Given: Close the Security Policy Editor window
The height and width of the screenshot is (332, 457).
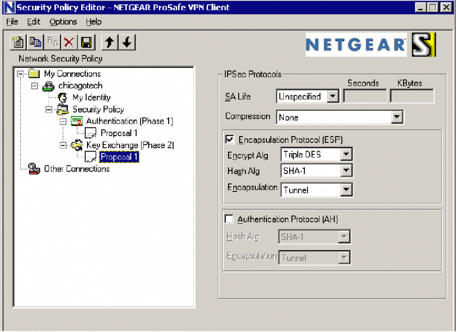Looking at the screenshot, I should click(446, 7).
